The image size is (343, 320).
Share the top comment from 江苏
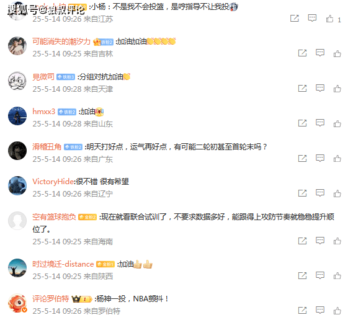pyautogui.click(x=295, y=18)
